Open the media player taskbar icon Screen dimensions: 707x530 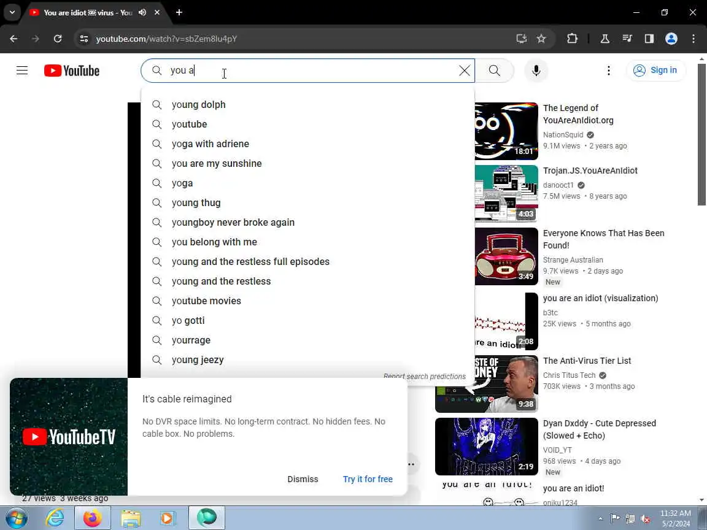(168, 518)
